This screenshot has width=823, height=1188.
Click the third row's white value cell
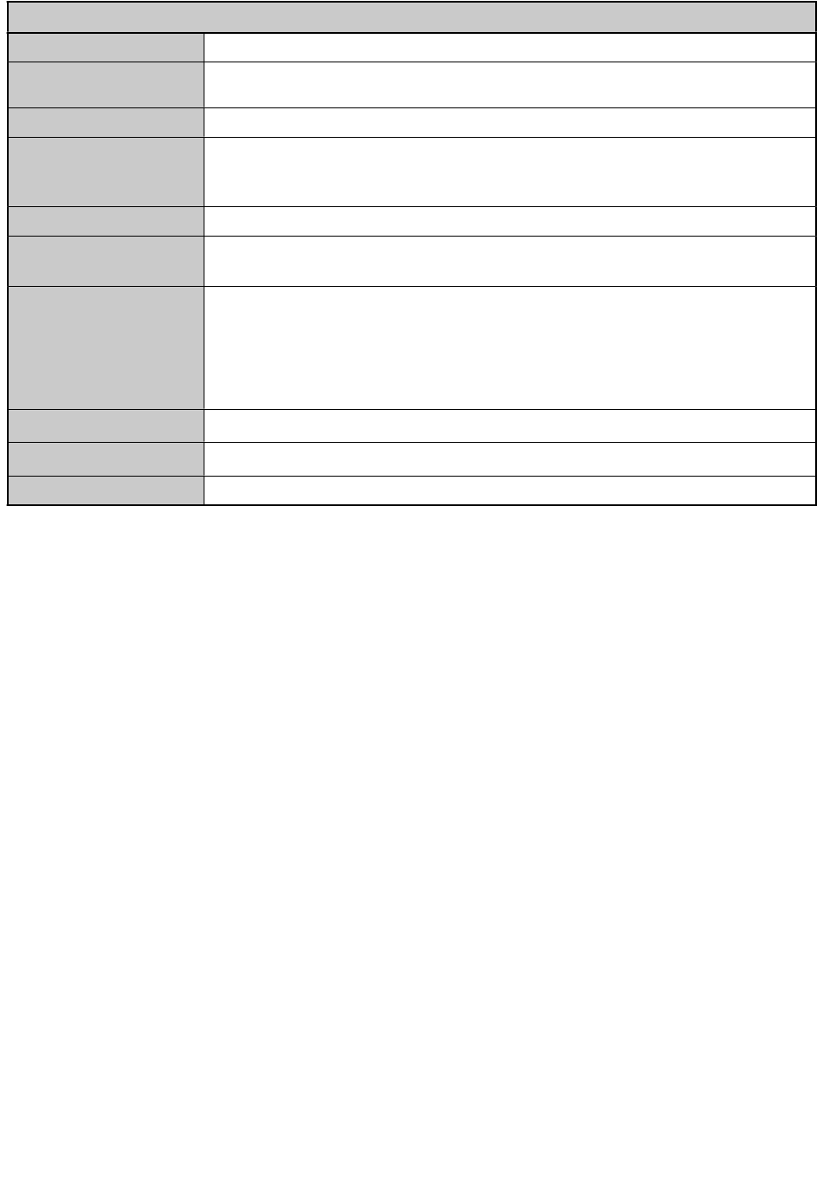click(509, 122)
